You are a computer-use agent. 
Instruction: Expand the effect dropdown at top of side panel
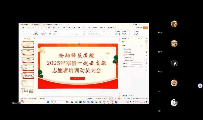[x=137, y=45]
